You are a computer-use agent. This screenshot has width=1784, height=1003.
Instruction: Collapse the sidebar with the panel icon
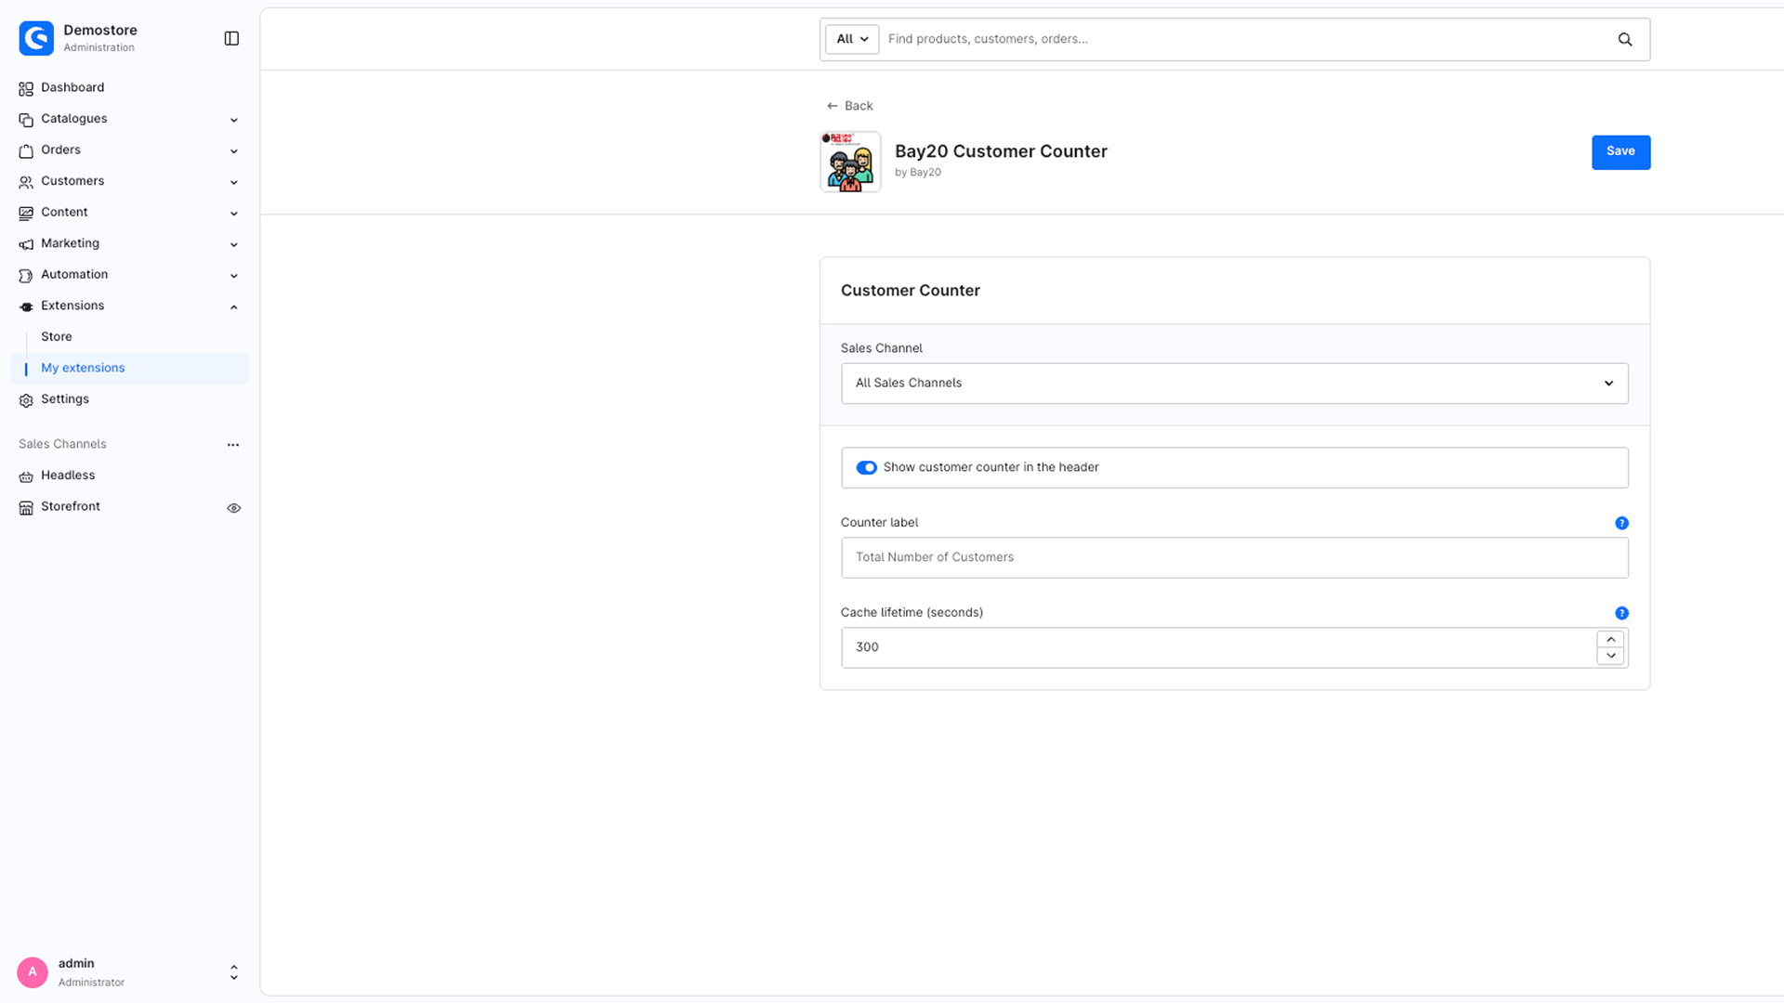click(232, 38)
